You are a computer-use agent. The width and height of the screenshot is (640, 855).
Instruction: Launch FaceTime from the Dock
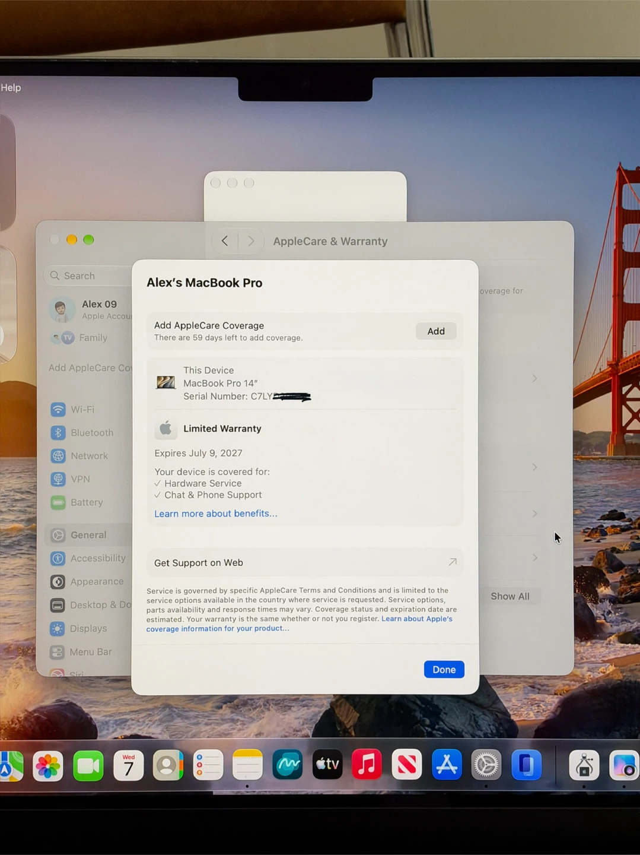(x=88, y=765)
